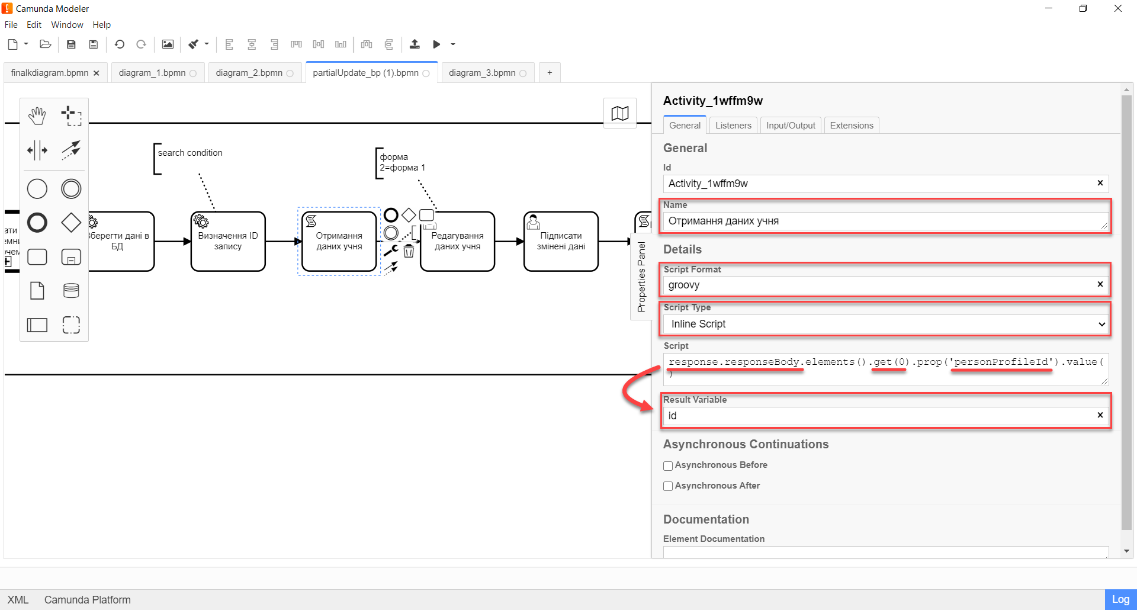
Task: Append an end event from context pad
Action: [391, 215]
